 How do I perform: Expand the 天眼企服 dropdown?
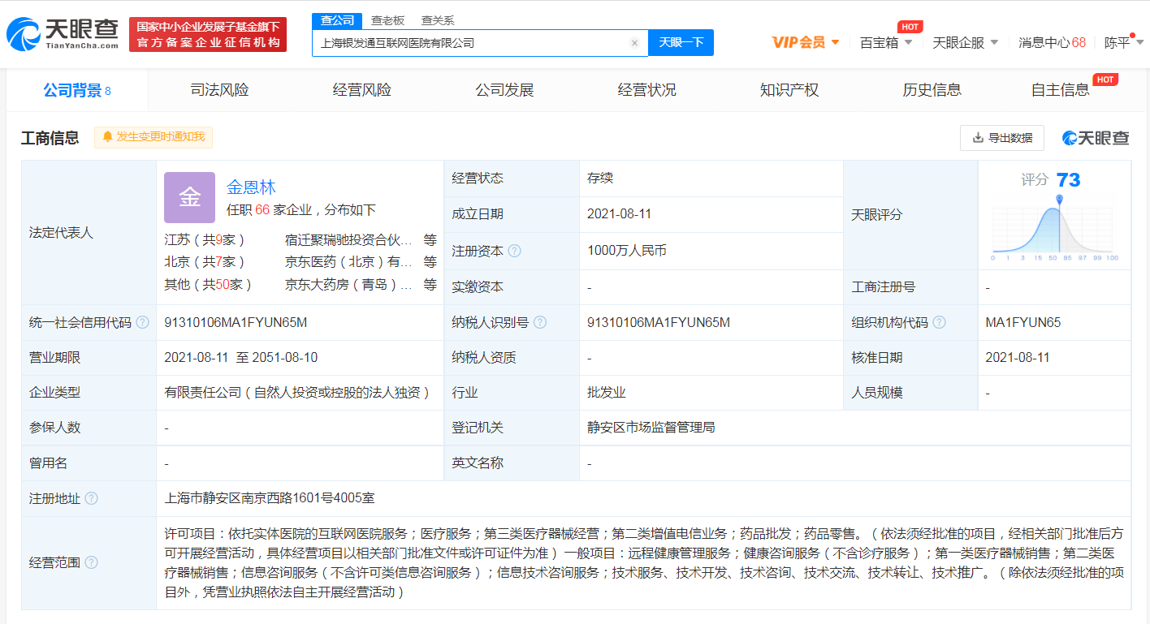(965, 42)
